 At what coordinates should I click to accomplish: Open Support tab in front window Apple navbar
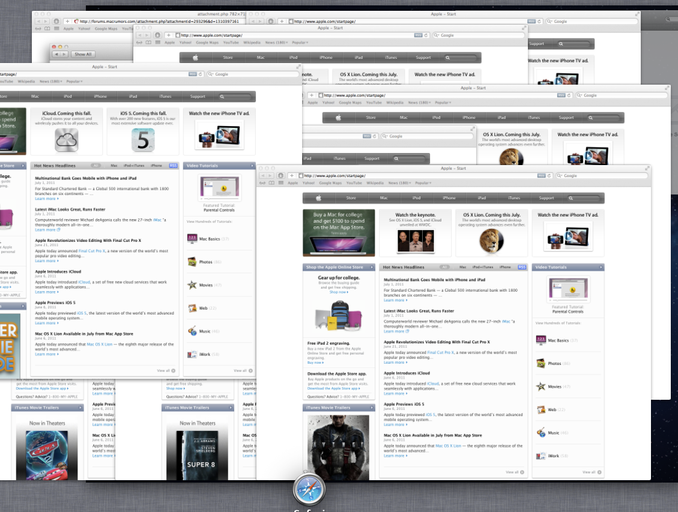pyautogui.click(x=546, y=198)
